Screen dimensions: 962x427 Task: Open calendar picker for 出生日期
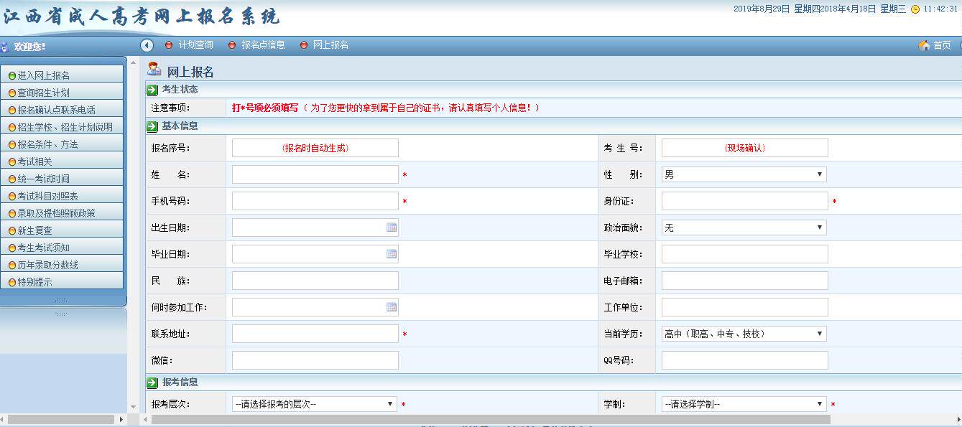pyautogui.click(x=392, y=227)
